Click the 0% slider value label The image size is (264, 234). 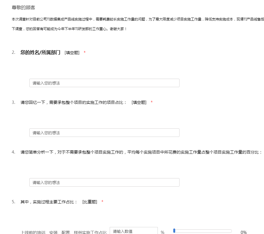coord(243,232)
